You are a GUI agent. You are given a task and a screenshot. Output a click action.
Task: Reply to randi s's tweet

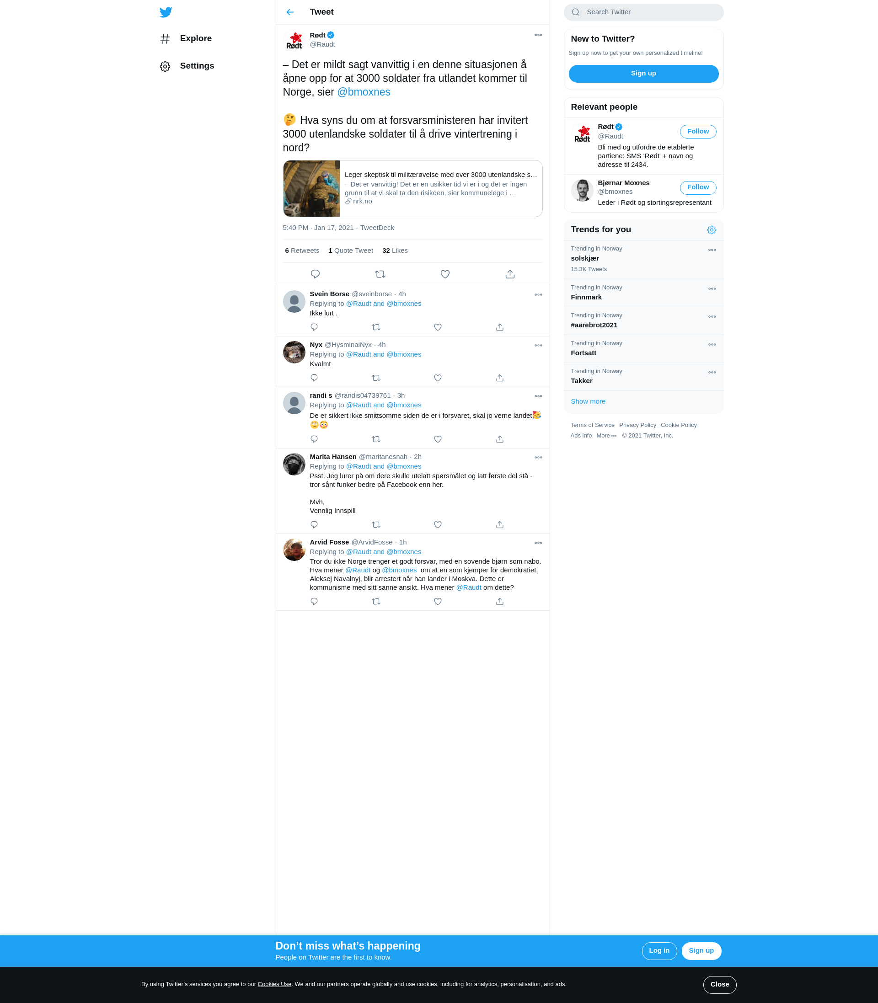pos(314,439)
